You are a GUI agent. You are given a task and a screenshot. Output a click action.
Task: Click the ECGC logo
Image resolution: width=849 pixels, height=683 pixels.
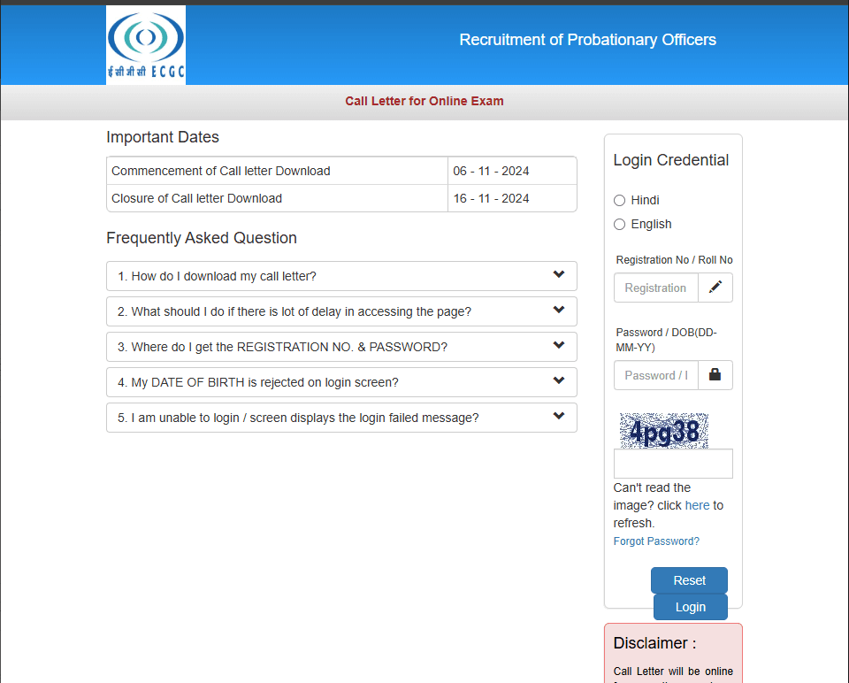(146, 44)
